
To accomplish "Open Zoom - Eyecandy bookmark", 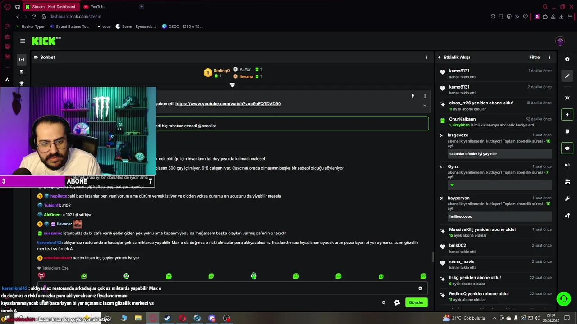I will 135,27.
